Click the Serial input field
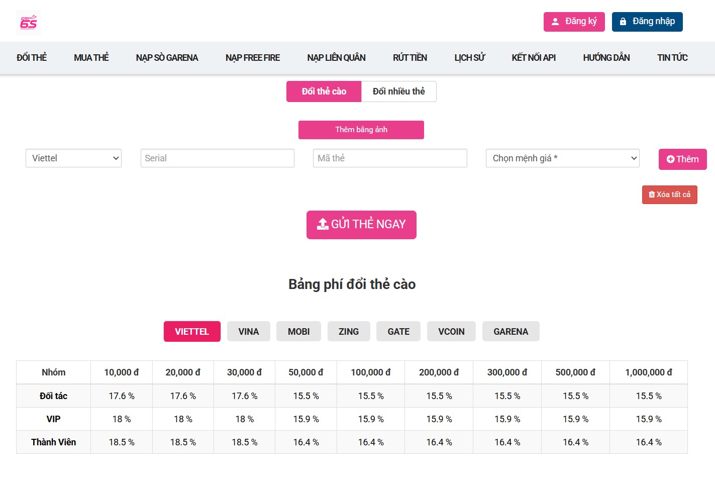The width and height of the screenshot is (715, 479). (x=217, y=158)
